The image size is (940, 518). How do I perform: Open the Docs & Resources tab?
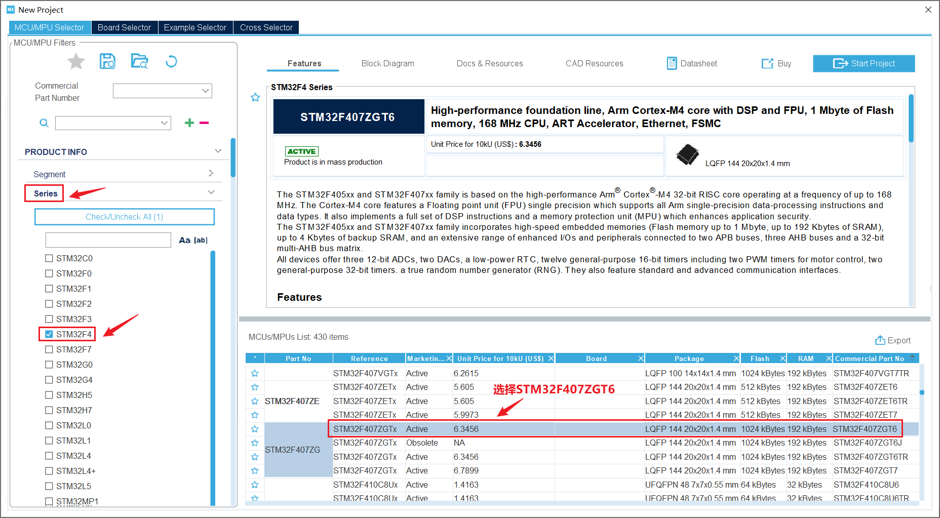tap(490, 63)
